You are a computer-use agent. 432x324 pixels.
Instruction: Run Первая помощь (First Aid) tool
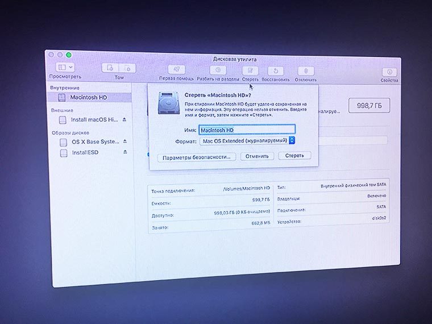coord(177,70)
